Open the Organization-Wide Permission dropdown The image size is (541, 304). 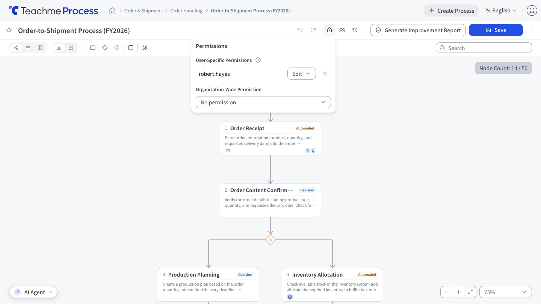pyautogui.click(x=263, y=102)
